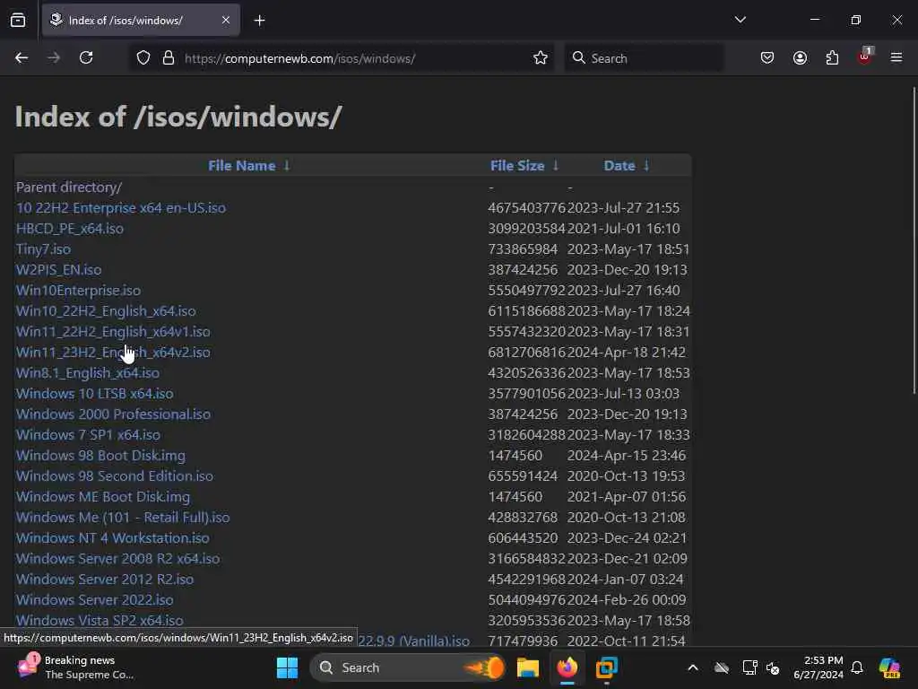The height and width of the screenshot is (689, 918).
Task: Reload the current page
Action: click(x=86, y=58)
